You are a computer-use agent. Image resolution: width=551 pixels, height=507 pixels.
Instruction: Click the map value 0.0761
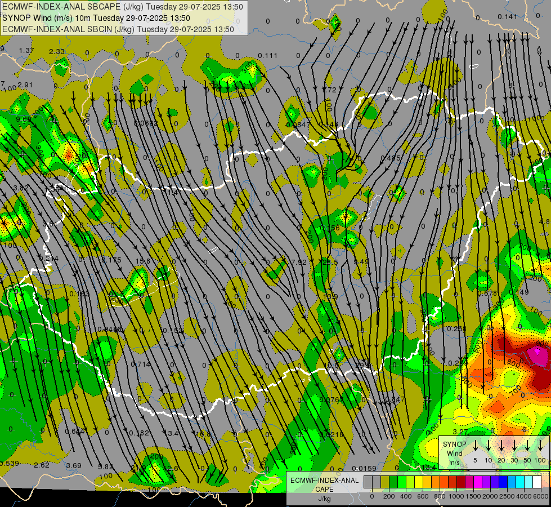tap(331, 400)
